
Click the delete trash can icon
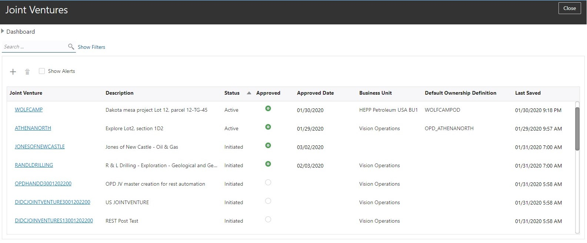point(27,72)
